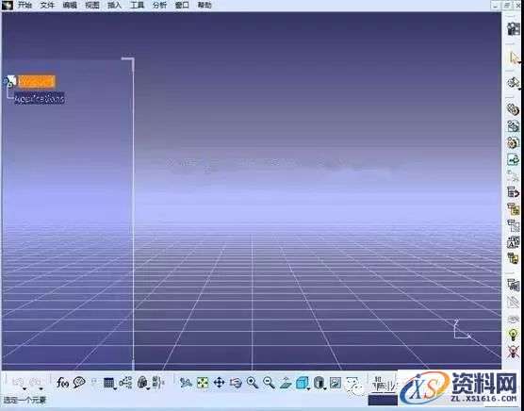Click the Multi Instantiation yellow icon
The image size is (524, 411).
pos(513,258)
